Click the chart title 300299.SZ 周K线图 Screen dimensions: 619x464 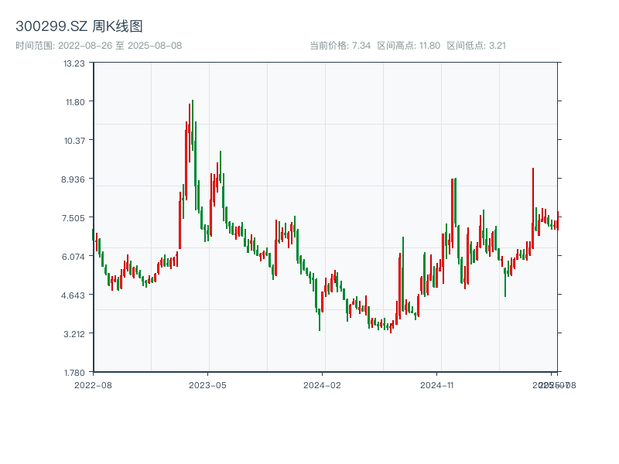(x=79, y=26)
